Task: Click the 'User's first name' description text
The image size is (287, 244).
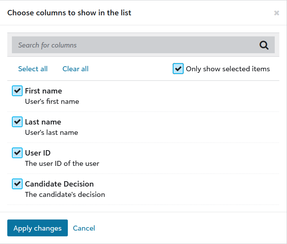Action: point(52,102)
